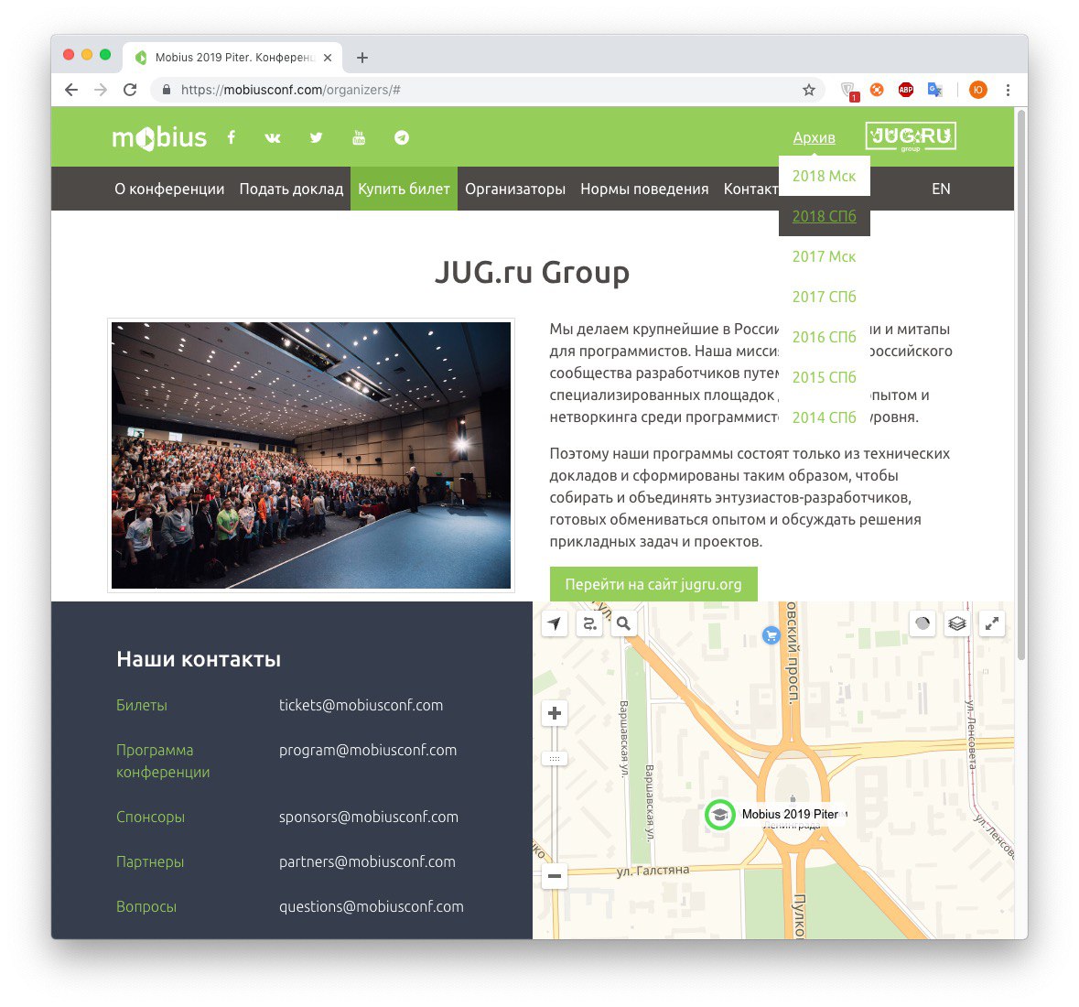Select 2017 СПб from archive list
Viewport: 1079px width, 1007px height.
(x=825, y=297)
